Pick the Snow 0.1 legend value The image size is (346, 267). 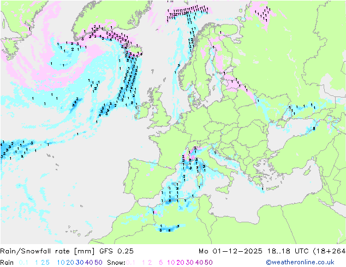pos(130,263)
